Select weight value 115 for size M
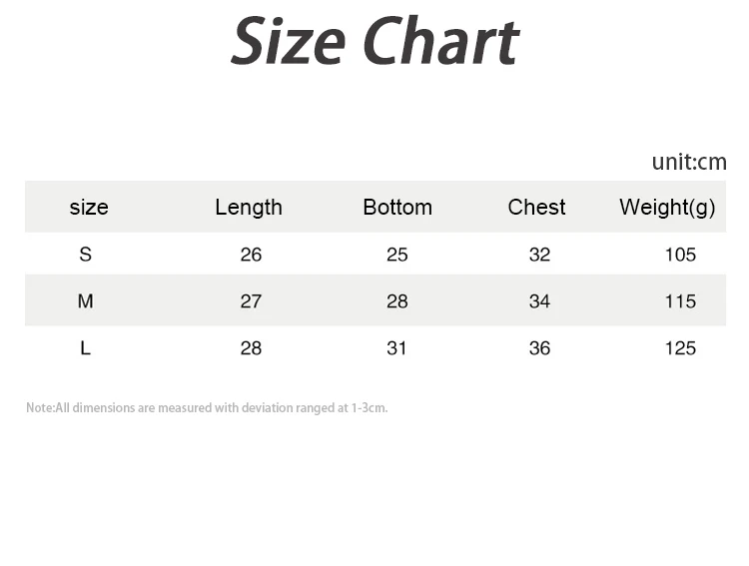 (x=680, y=301)
